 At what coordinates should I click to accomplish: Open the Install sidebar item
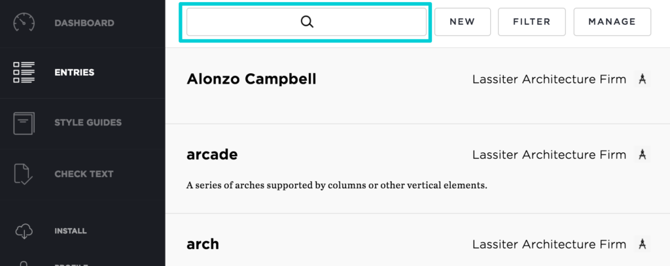(x=71, y=231)
